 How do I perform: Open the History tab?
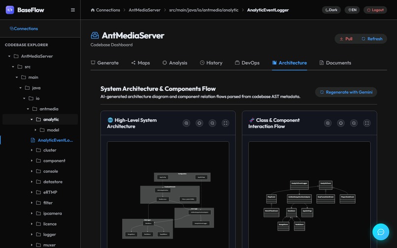[x=211, y=63]
